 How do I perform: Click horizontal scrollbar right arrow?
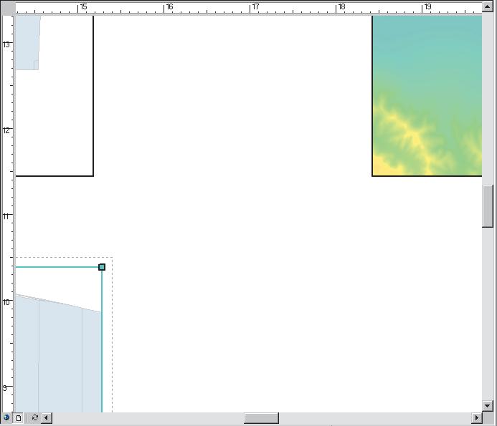pyautogui.click(x=477, y=418)
